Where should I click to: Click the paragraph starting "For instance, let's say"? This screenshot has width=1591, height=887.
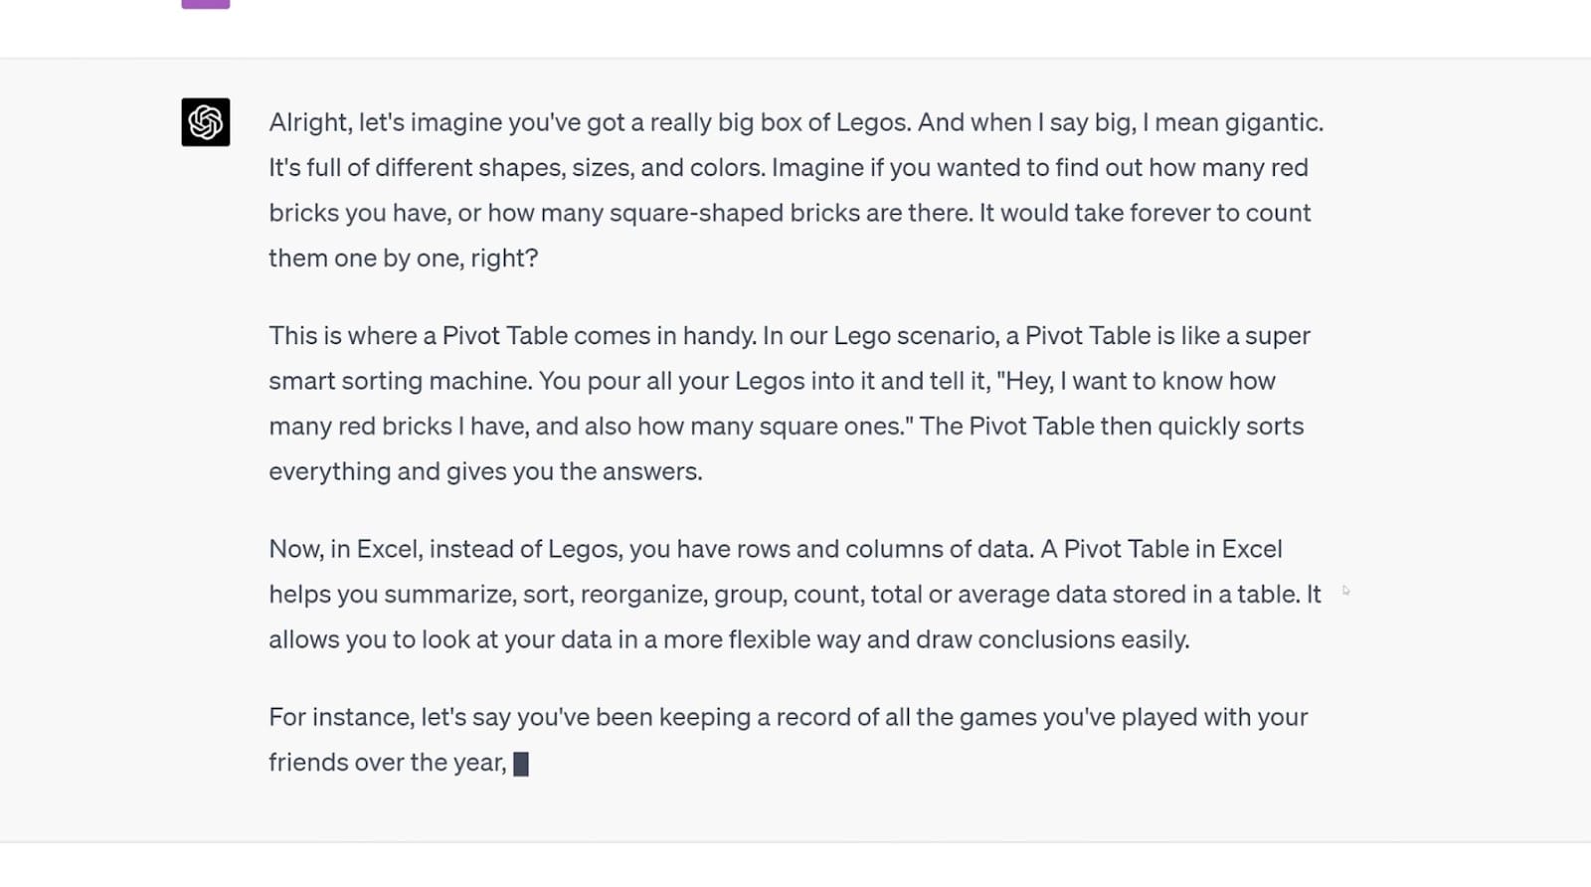pyautogui.click(x=788, y=739)
